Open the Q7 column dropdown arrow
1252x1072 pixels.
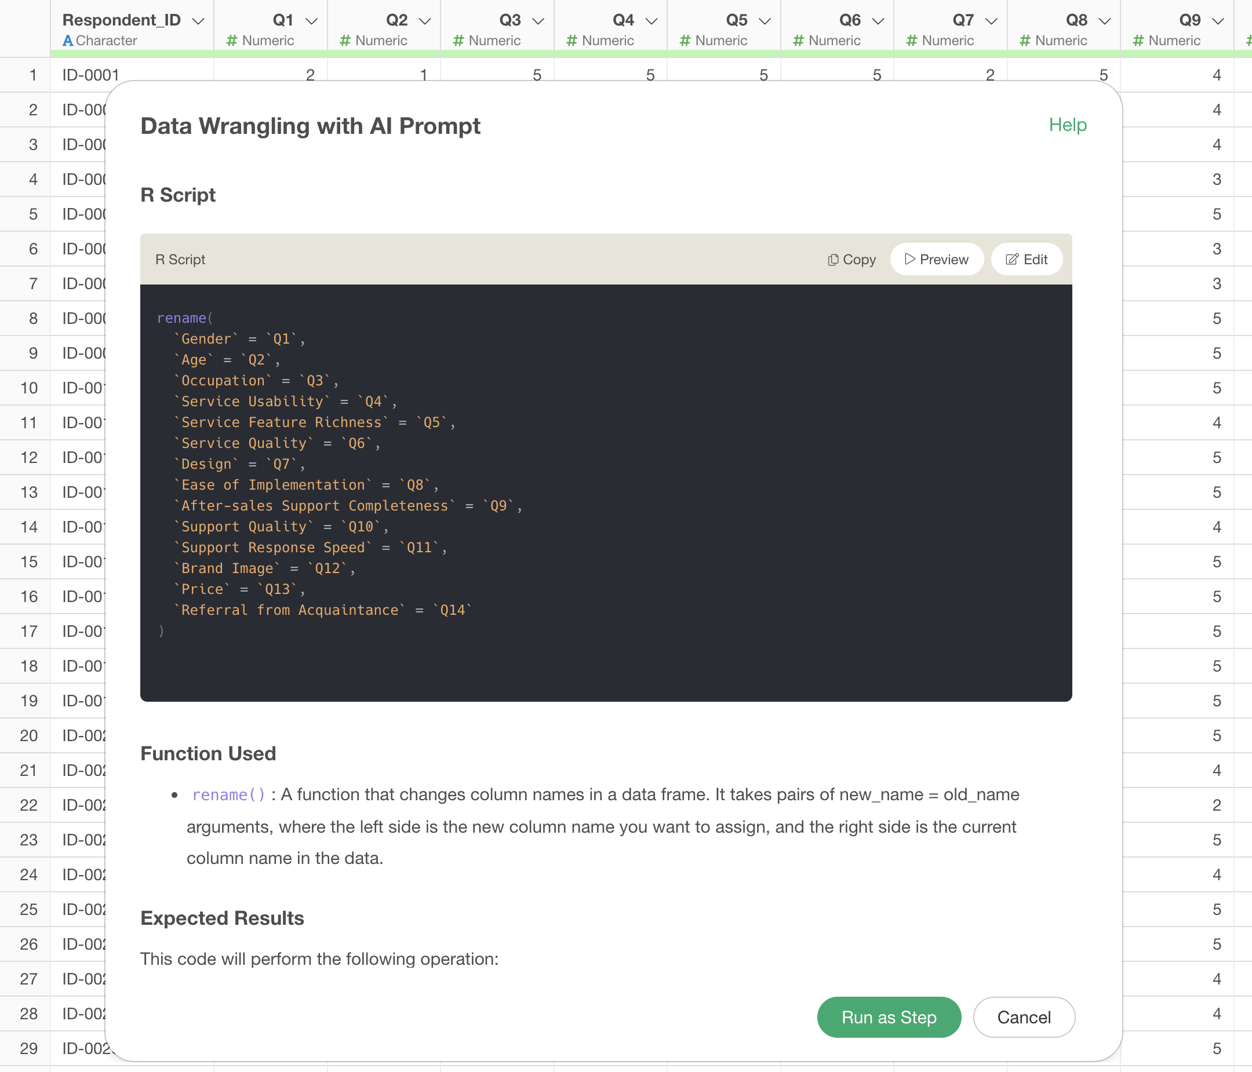pyautogui.click(x=991, y=20)
